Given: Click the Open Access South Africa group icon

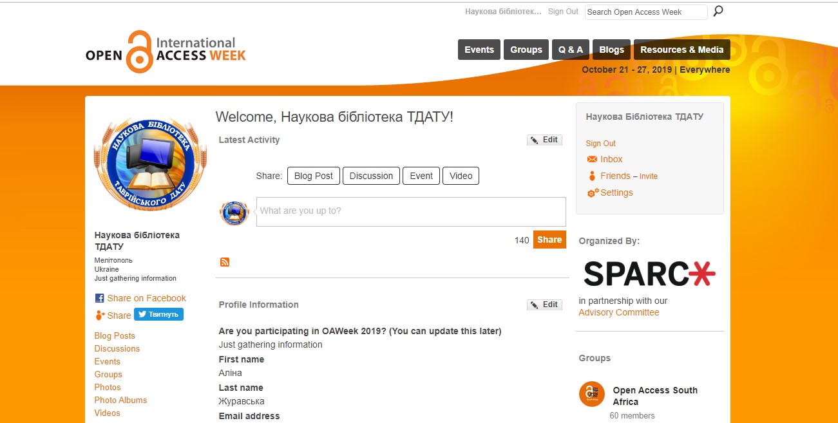Looking at the screenshot, I should [592, 394].
